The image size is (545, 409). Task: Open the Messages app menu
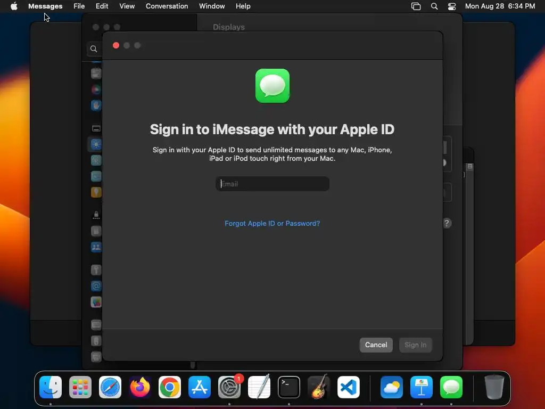(45, 6)
